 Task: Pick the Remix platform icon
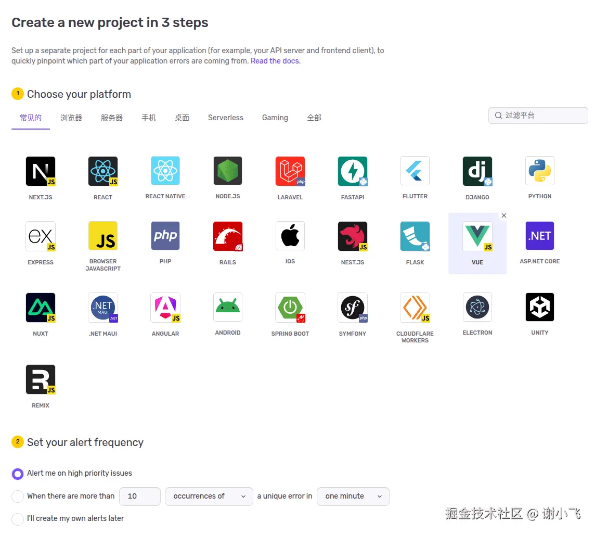[x=41, y=379]
